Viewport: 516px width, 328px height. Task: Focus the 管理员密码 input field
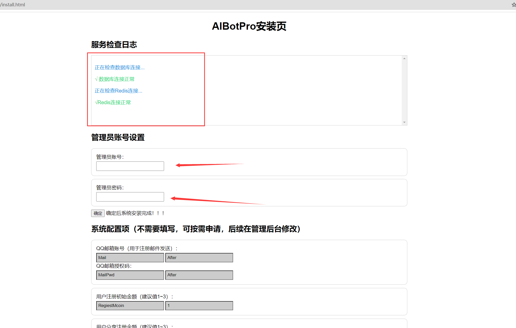click(130, 197)
